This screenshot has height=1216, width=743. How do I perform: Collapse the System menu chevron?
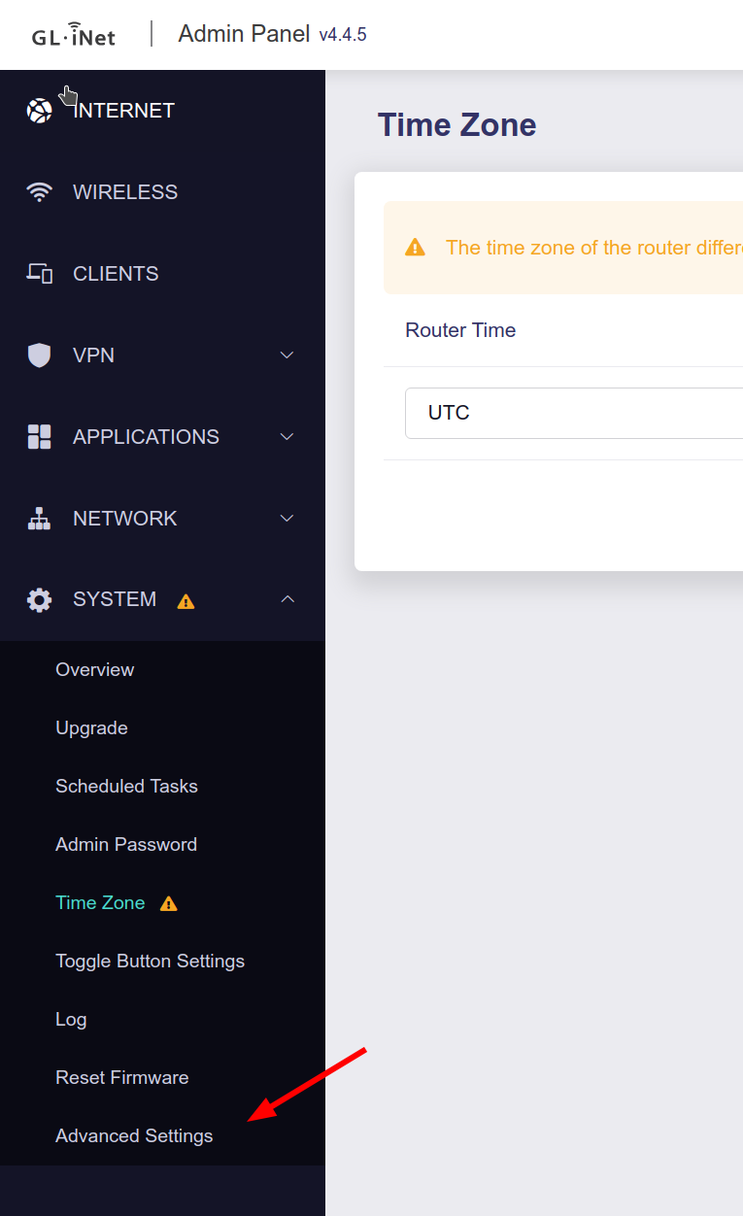tap(287, 600)
